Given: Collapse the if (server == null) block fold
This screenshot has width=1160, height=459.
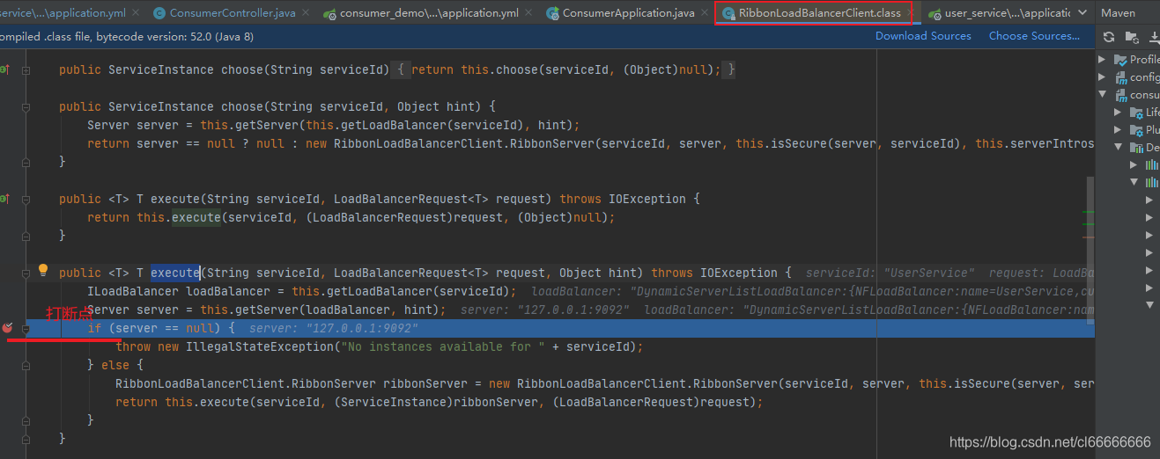Looking at the screenshot, I should (26, 328).
